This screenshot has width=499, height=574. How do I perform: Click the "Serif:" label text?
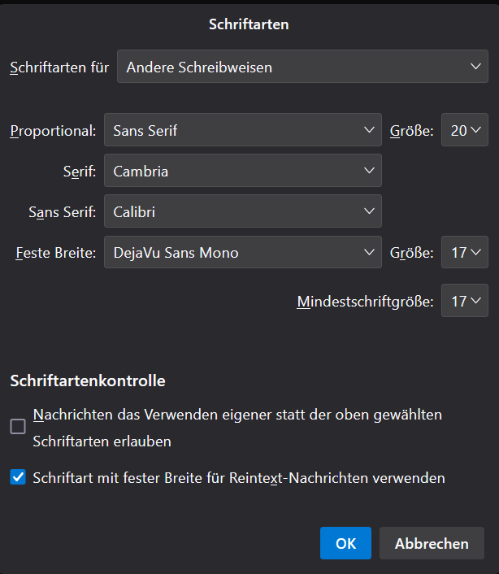click(80, 172)
